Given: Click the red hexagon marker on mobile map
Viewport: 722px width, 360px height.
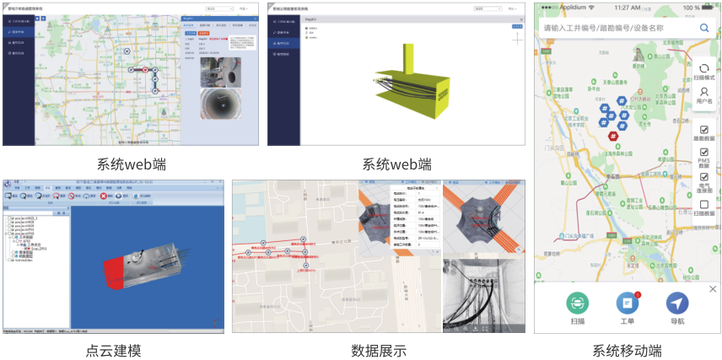Looking at the screenshot, I should 613,136.
